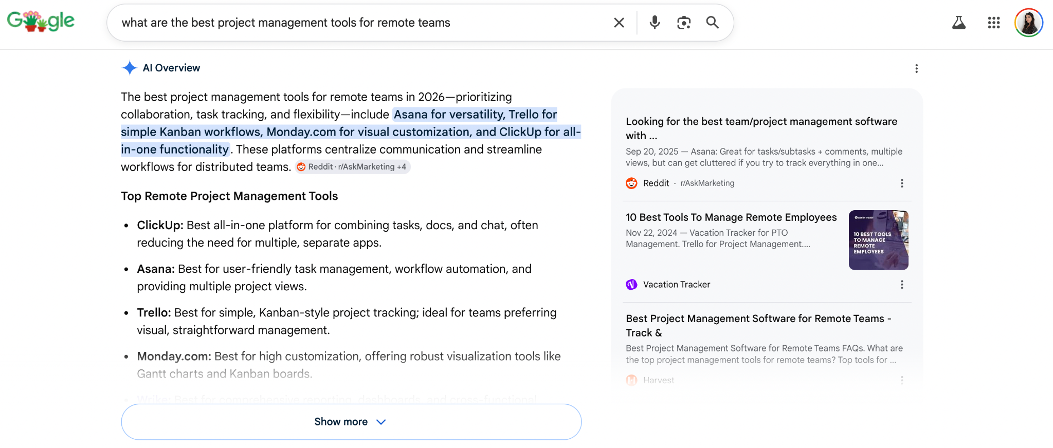Screen dimensions: 1053x448
Task: Open 'Looking for the best team/project management software' result
Action: [x=761, y=128]
